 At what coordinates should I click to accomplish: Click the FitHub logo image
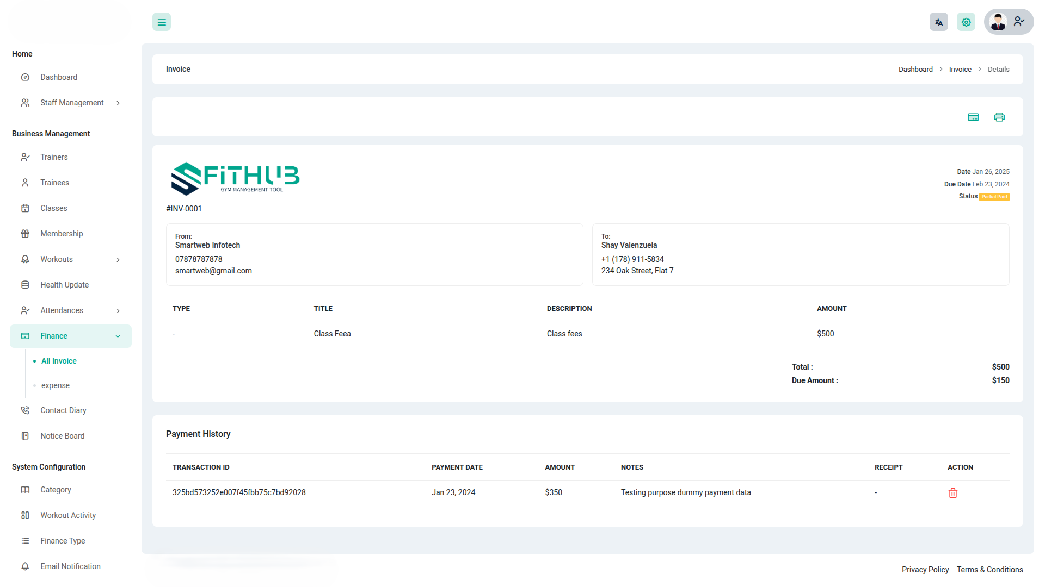[x=235, y=178]
